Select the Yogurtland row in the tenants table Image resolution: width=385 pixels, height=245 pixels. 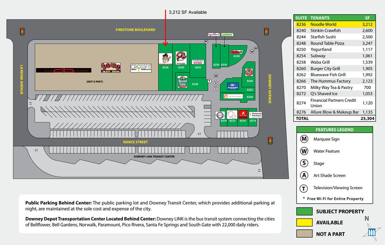pyautogui.click(x=335, y=49)
